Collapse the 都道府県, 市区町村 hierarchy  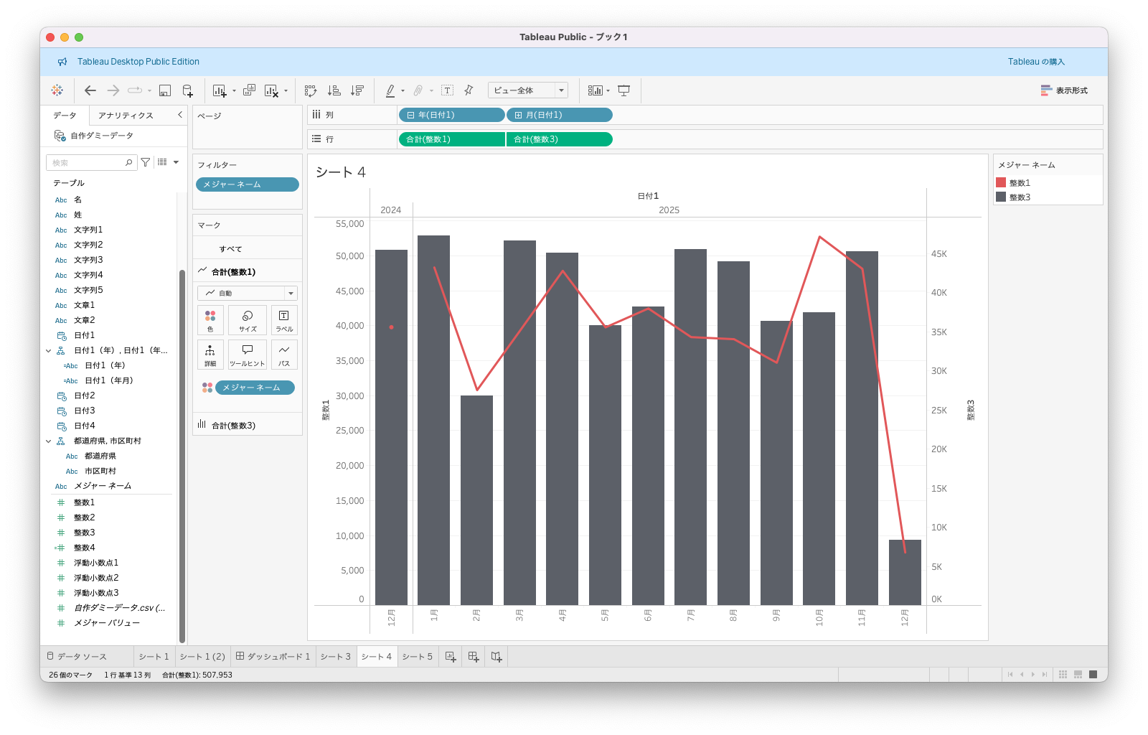[x=49, y=441]
